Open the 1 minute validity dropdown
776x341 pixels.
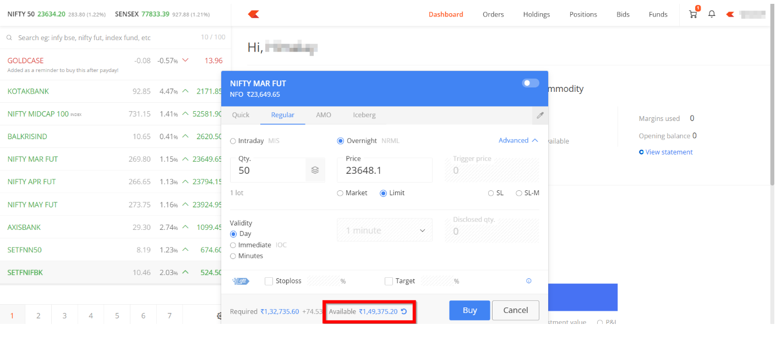pyautogui.click(x=385, y=230)
